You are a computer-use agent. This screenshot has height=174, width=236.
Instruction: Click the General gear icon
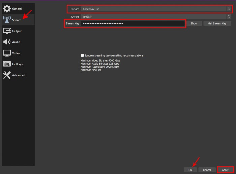pyautogui.click(x=7, y=9)
